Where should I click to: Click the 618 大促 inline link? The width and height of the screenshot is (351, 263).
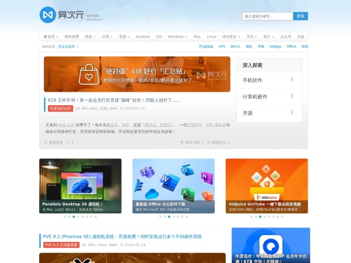pos(66,125)
